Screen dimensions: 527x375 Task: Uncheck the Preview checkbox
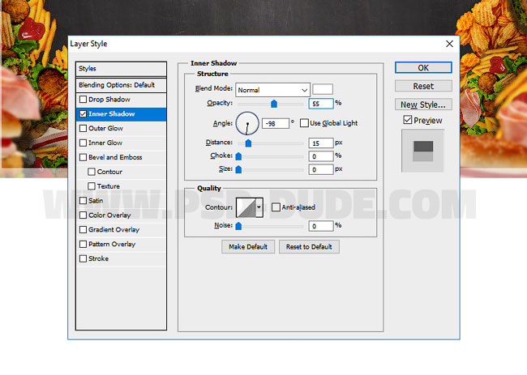click(x=407, y=120)
